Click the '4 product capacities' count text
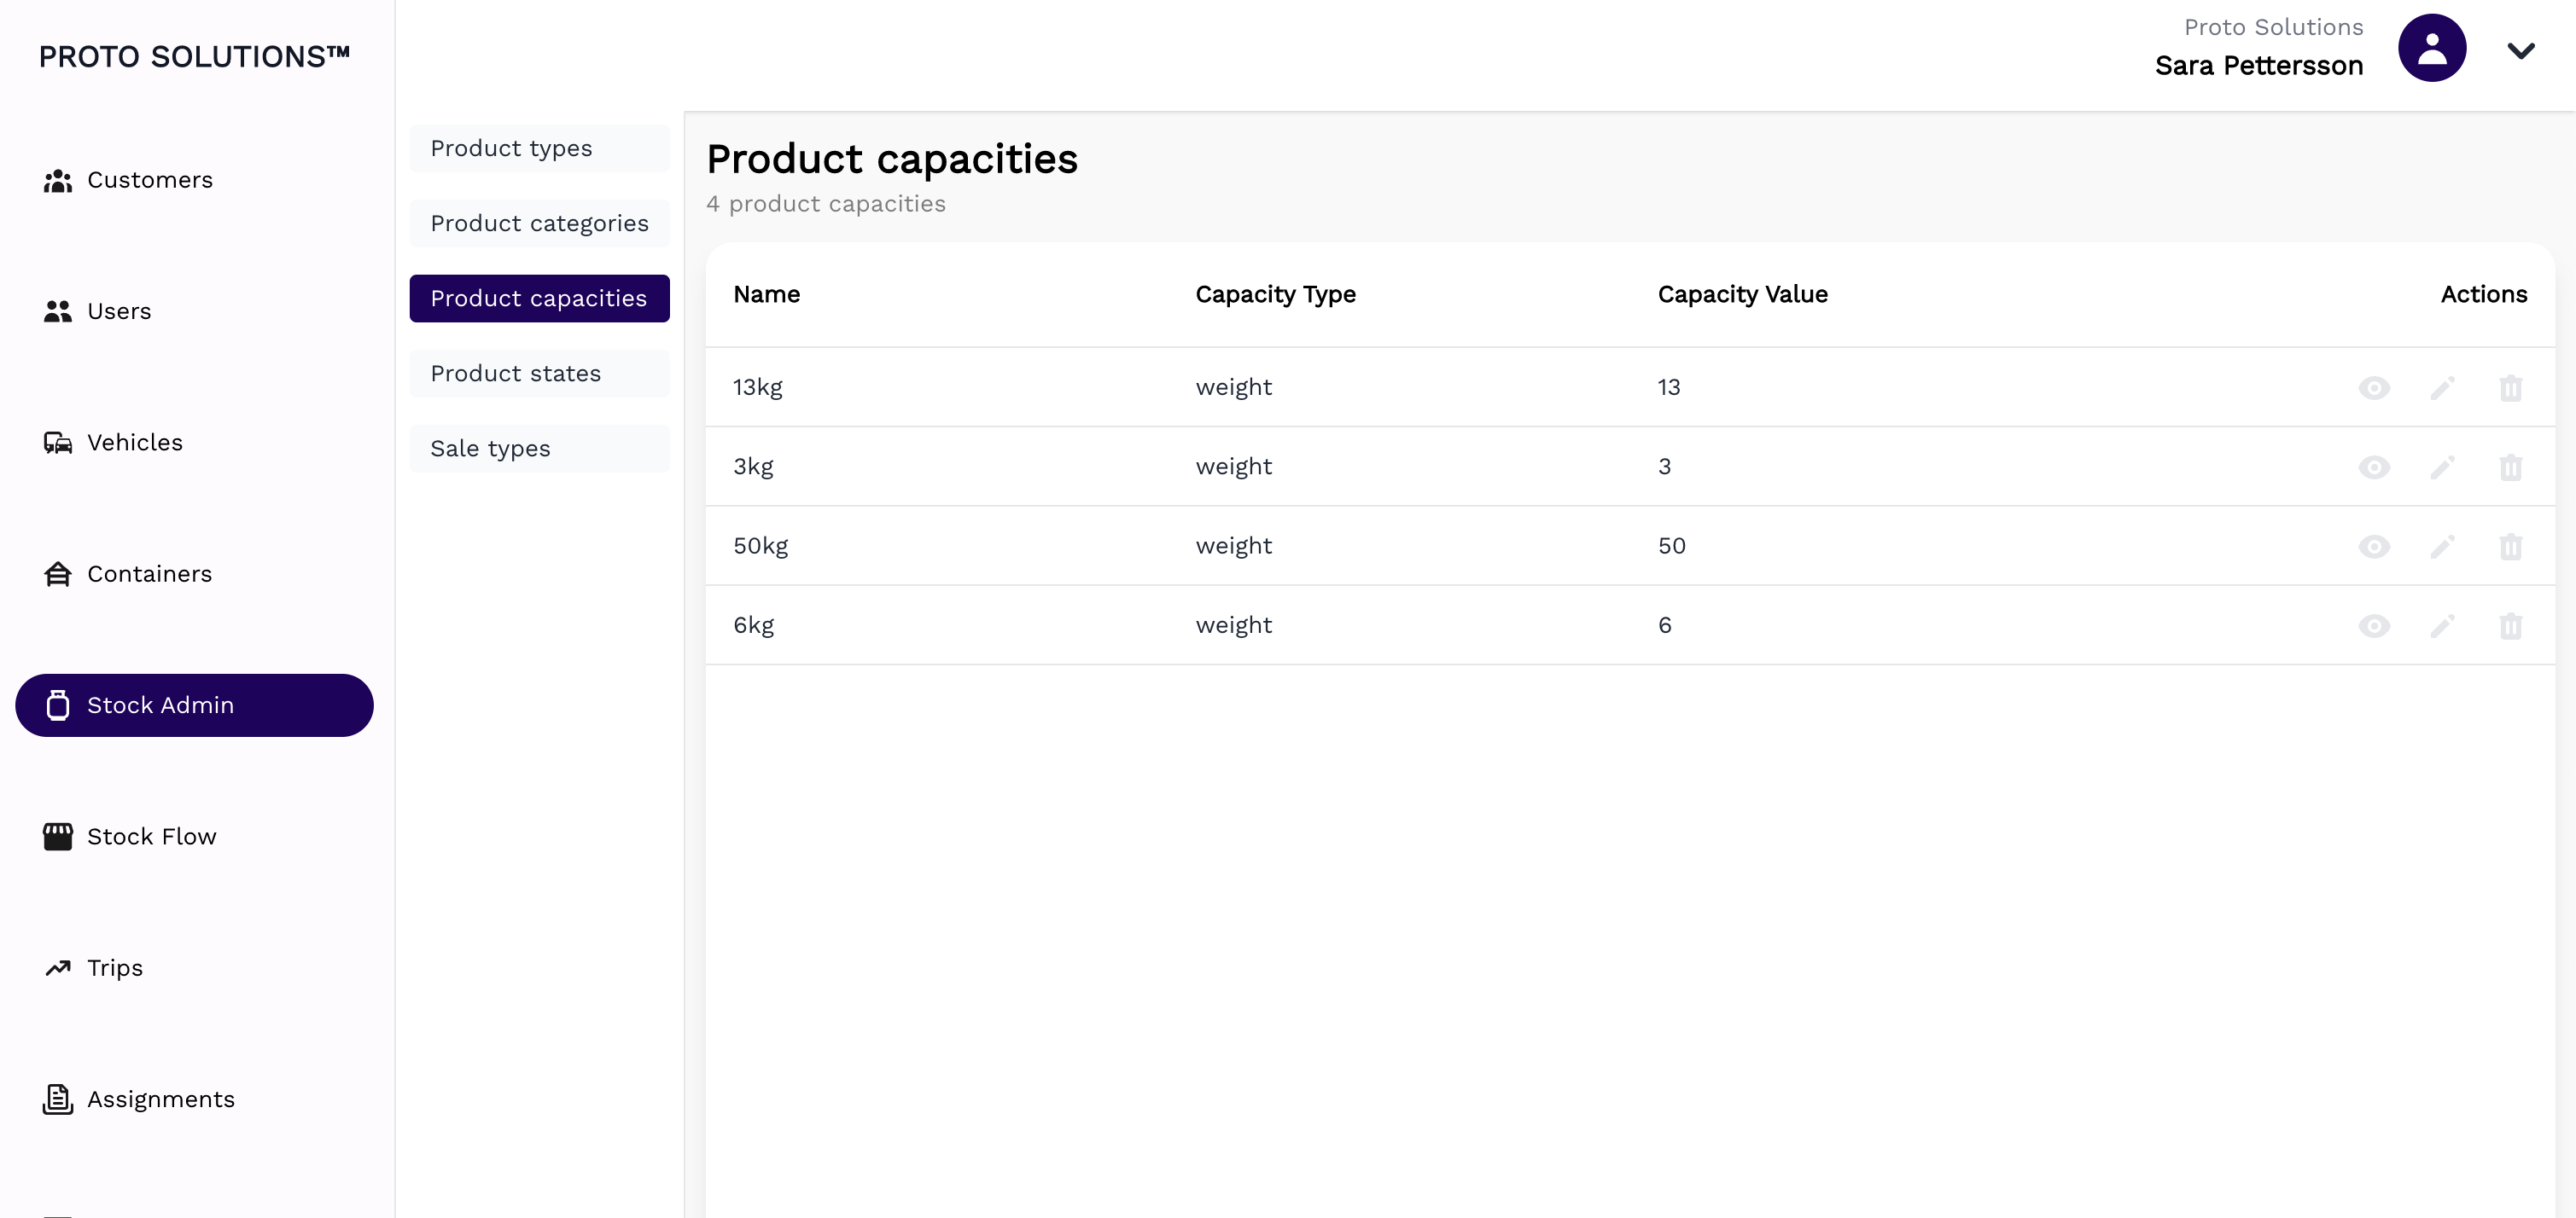Image resolution: width=2576 pixels, height=1218 pixels. point(825,204)
